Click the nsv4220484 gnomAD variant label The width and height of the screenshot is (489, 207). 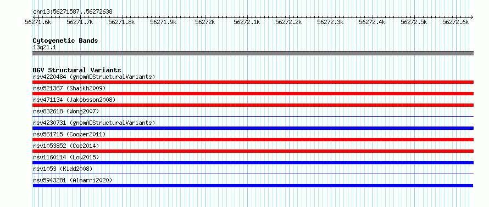pos(94,77)
